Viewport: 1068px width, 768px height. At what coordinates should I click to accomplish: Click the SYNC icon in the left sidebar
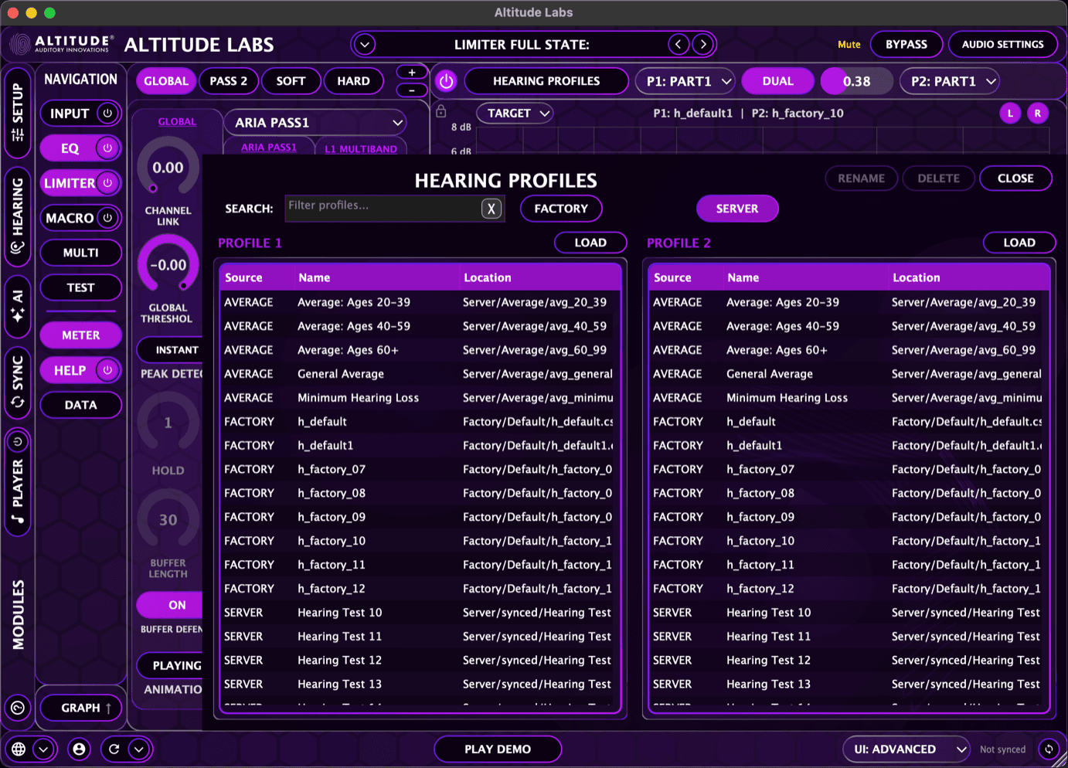pyautogui.click(x=17, y=379)
